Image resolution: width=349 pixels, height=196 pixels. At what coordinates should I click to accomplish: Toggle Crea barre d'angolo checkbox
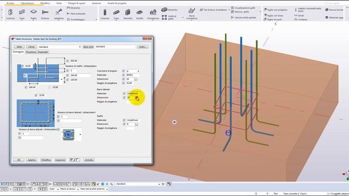point(124,71)
